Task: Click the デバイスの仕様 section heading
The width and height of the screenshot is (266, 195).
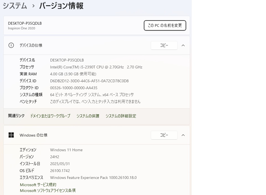Action: [x=31, y=45]
